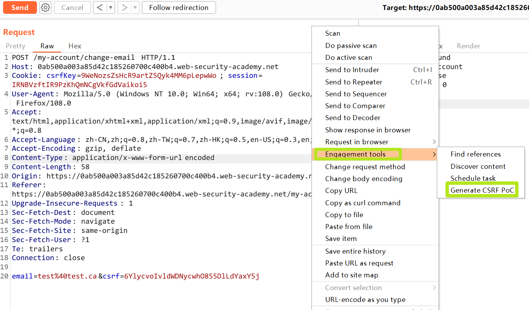Open the response Render tab

coord(468,46)
